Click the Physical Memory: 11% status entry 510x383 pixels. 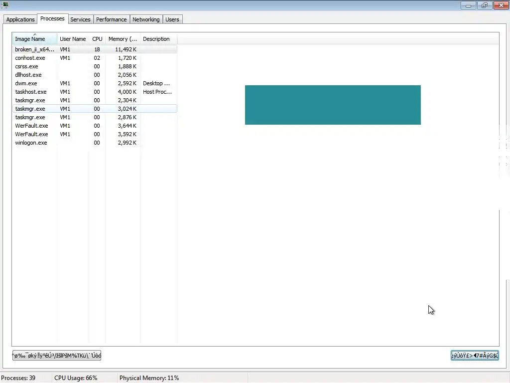149,378
